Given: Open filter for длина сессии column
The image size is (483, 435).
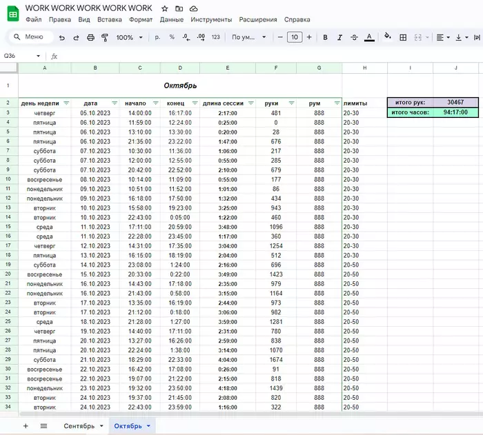Looking at the screenshot, I should tap(251, 103).
